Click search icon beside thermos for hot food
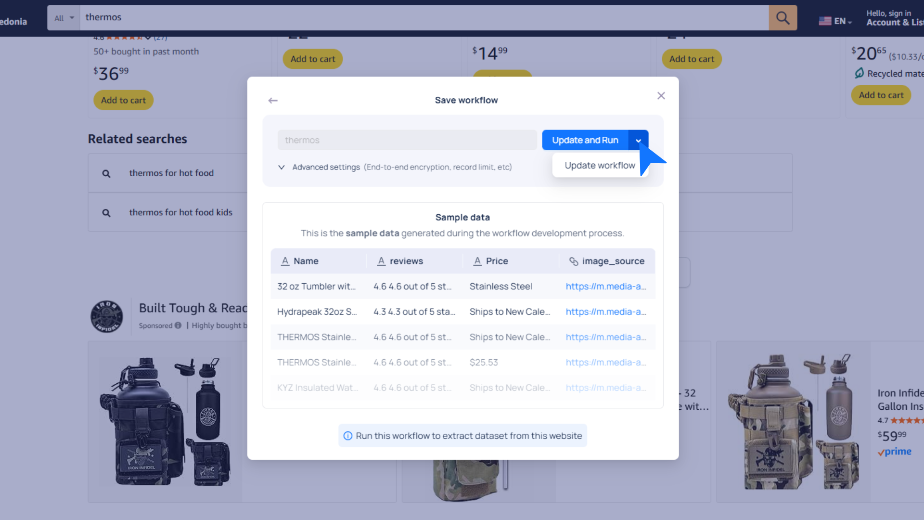The height and width of the screenshot is (520, 924). pos(106,173)
